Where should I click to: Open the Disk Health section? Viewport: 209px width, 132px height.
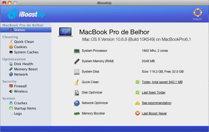coord(24,64)
